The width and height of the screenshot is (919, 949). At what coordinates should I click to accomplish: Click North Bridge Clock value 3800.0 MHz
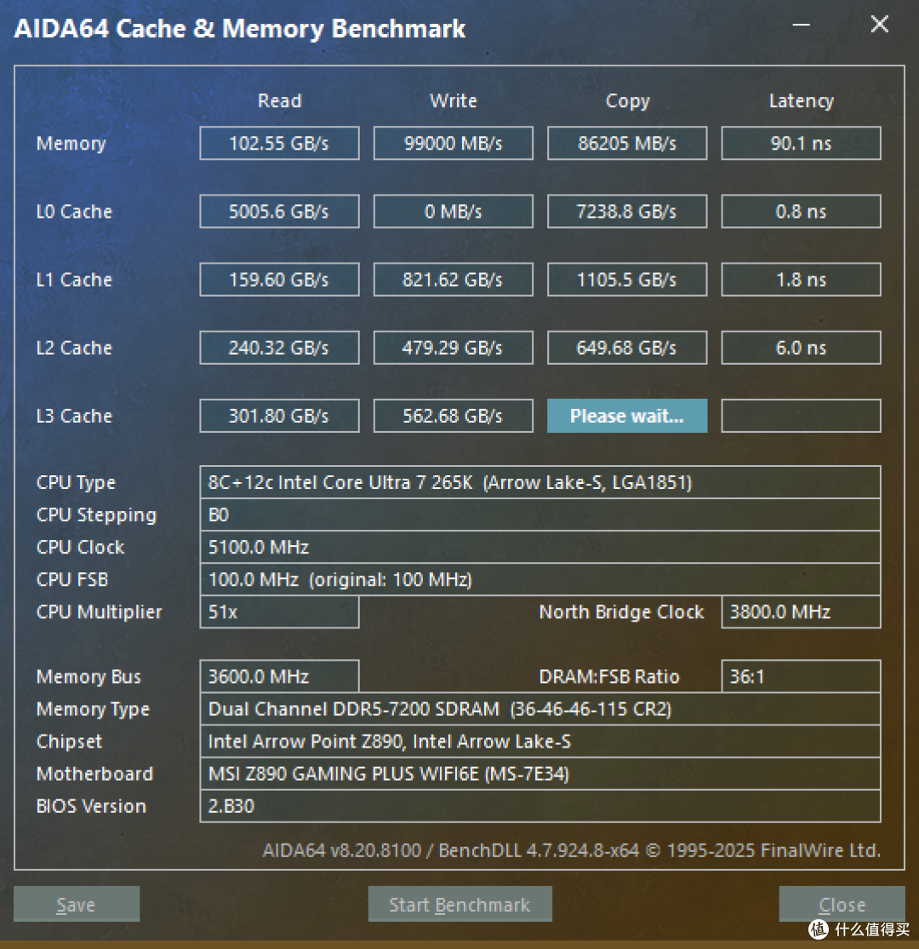(x=801, y=612)
